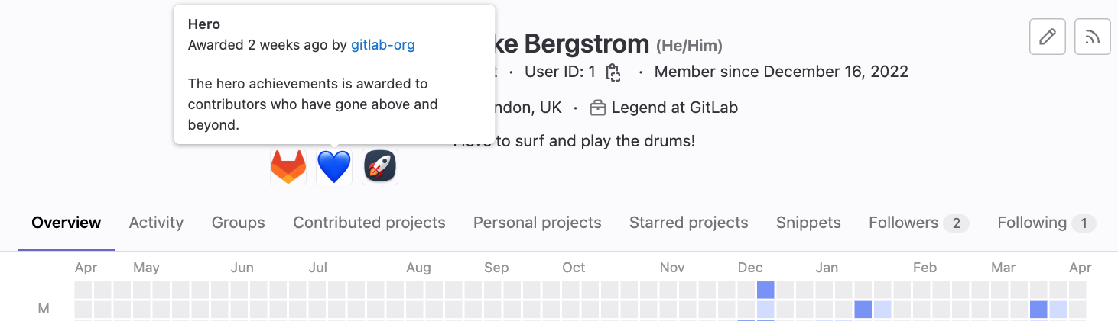1118x321 pixels.
Task: Open the RSS feed subscribe icon
Action: [x=1093, y=37]
